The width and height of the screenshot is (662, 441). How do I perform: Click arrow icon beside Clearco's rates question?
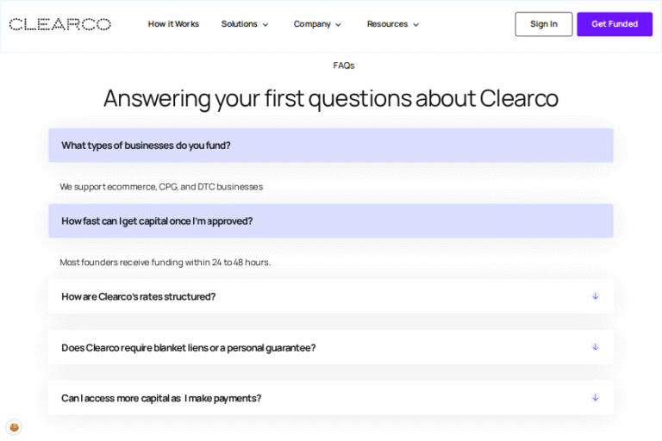pyautogui.click(x=595, y=296)
